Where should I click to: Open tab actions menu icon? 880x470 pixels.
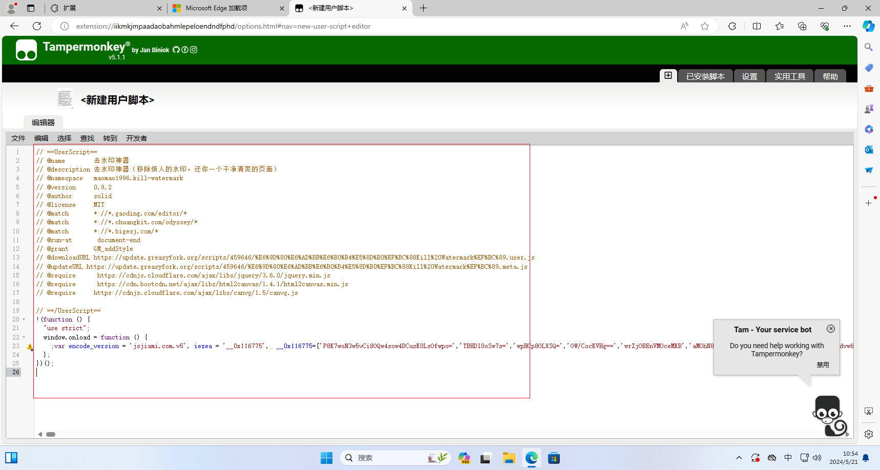coord(31,8)
